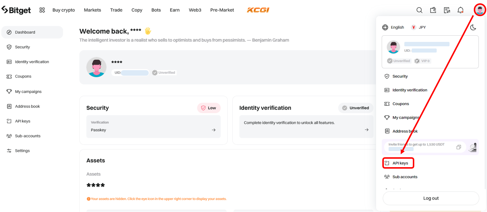Screen dimensions: 487x212
Task: Click the search magnifier icon in header
Action: [419, 10]
